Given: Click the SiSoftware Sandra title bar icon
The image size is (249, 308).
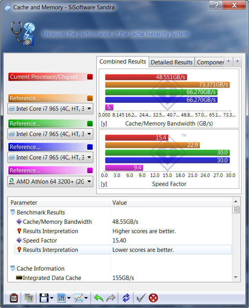Looking at the screenshot, I should pyautogui.click(x=7, y=7).
